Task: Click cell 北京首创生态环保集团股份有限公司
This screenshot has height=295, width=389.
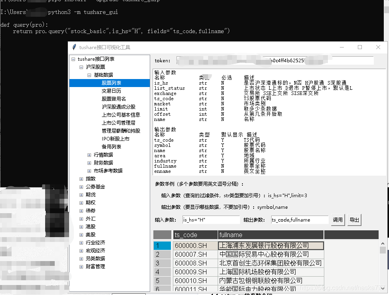Action: [271, 263]
